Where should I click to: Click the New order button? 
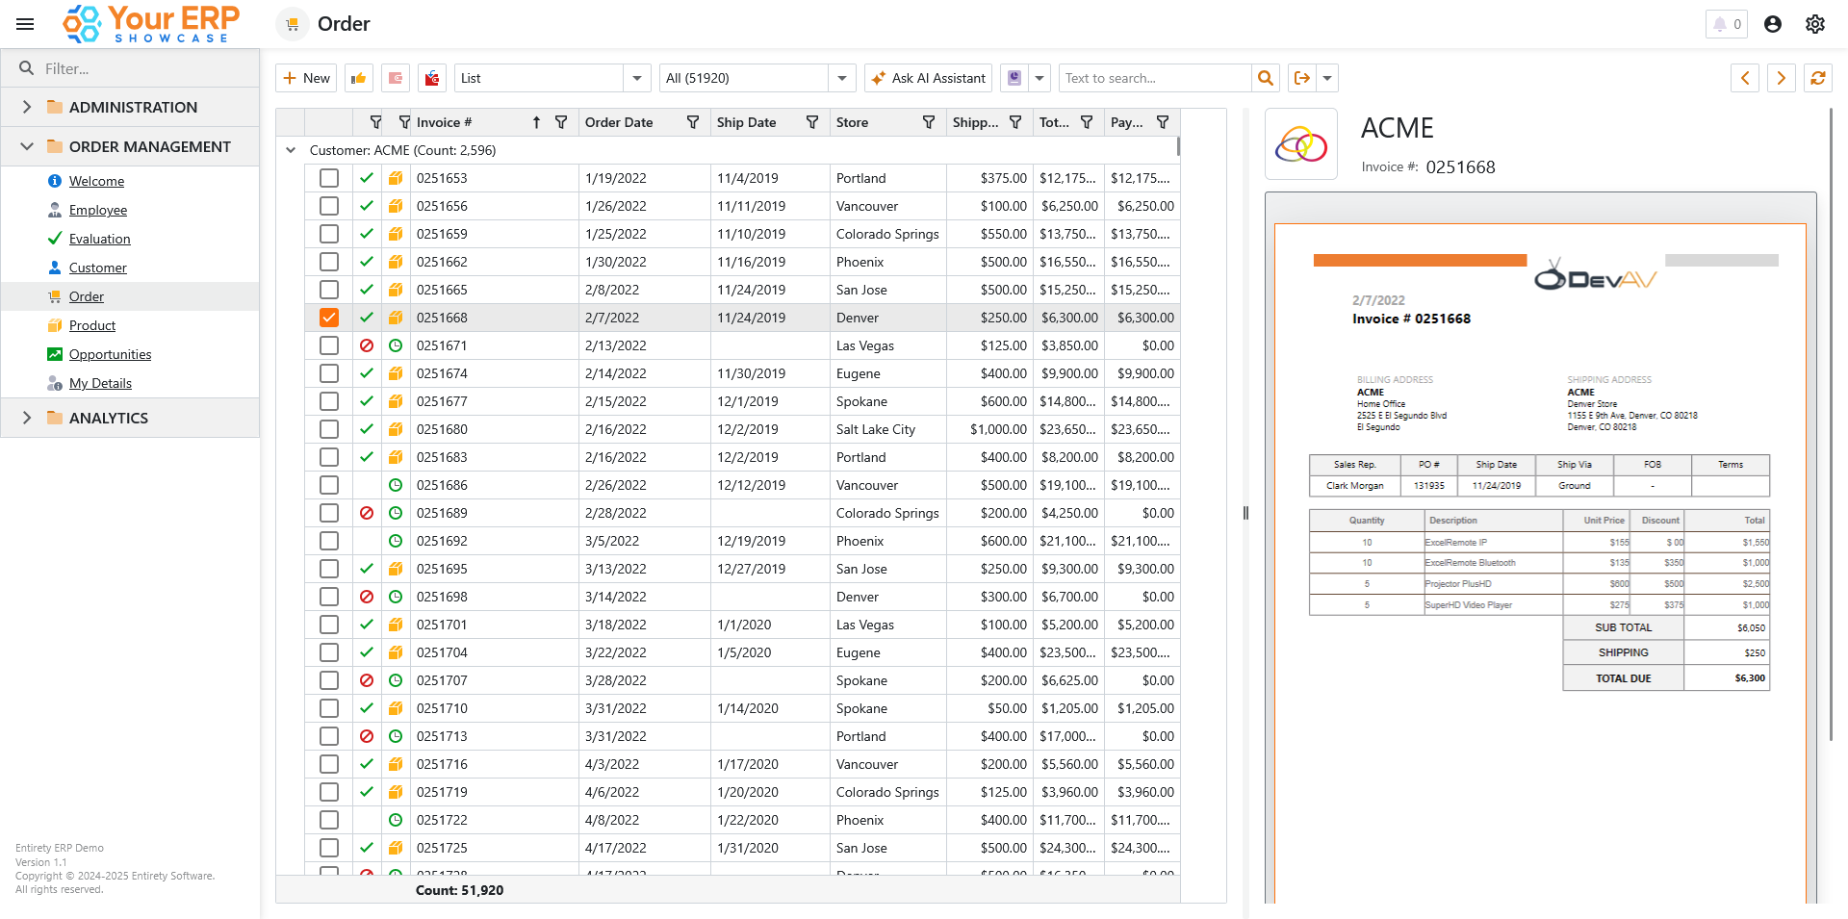click(306, 78)
